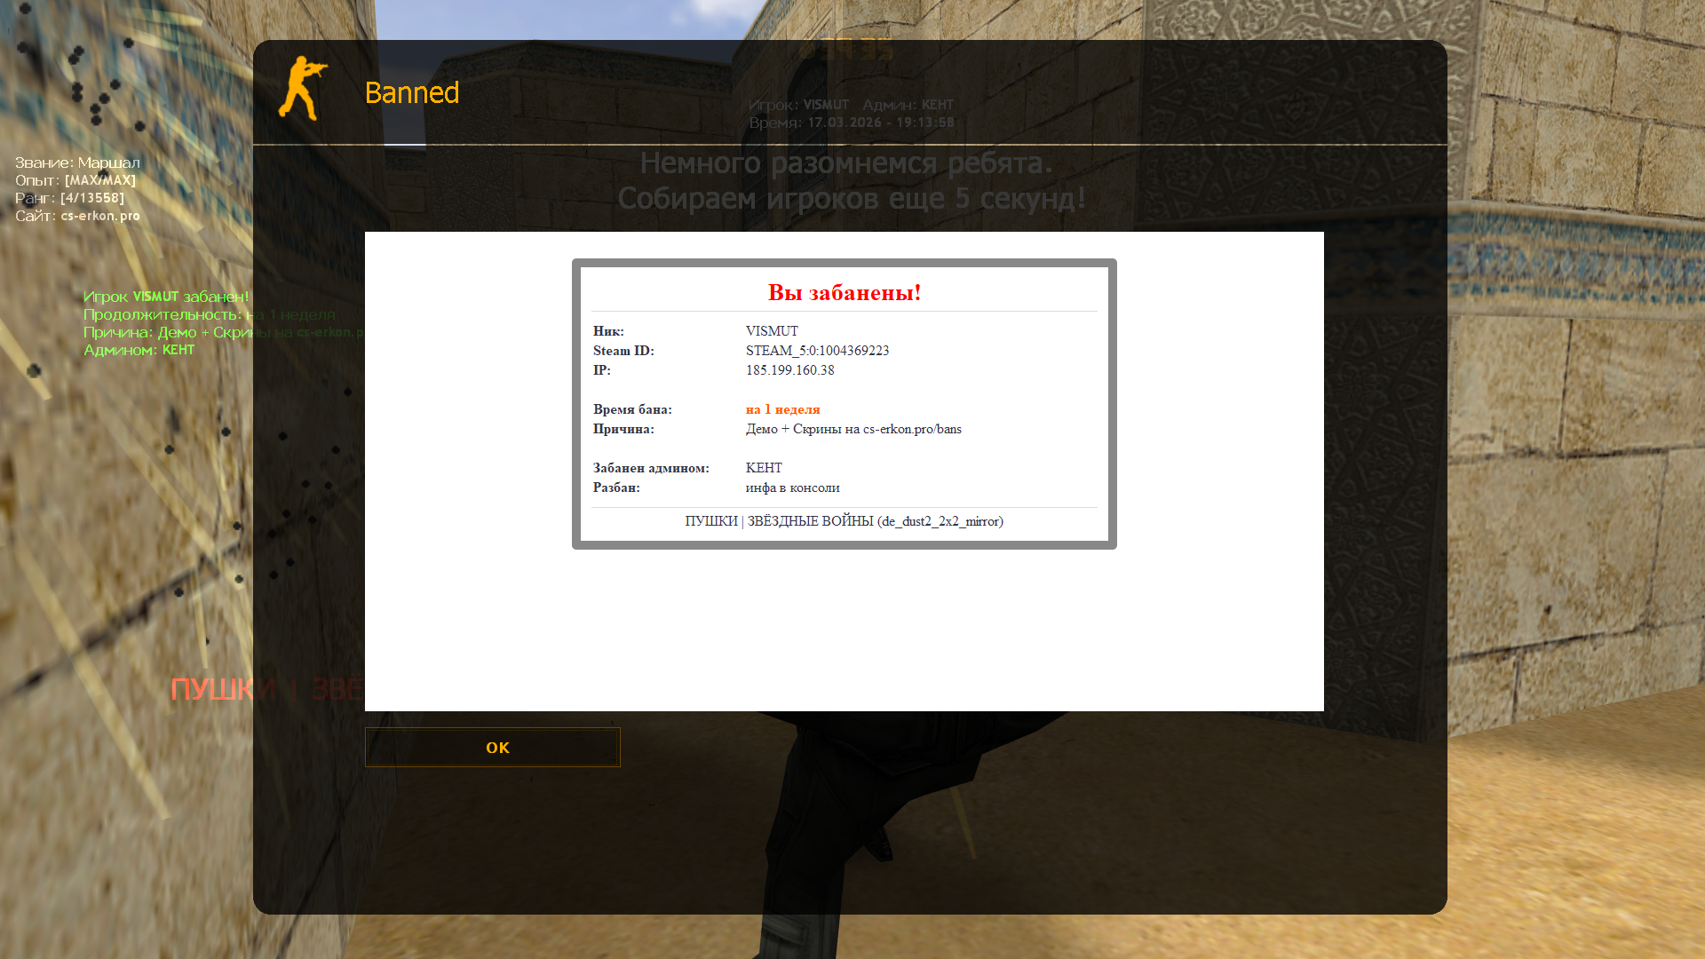Click the IP address 185.199.160.38

tap(789, 370)
